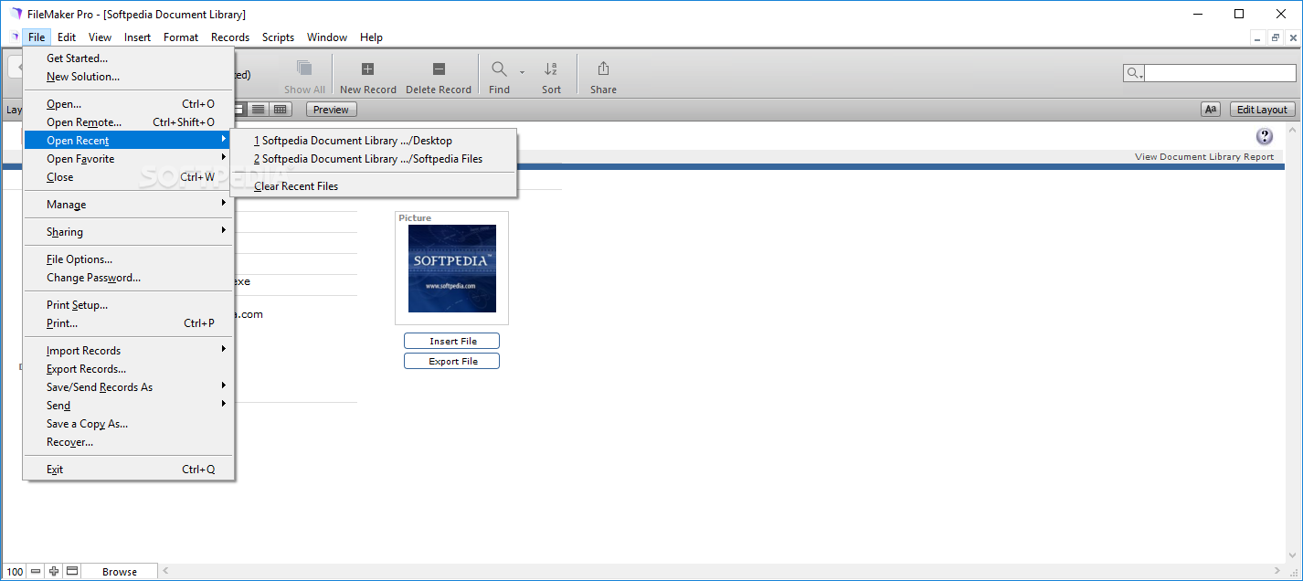Open the Browse mode popup
1303x581 pixels.
click(x=119, y=572)
